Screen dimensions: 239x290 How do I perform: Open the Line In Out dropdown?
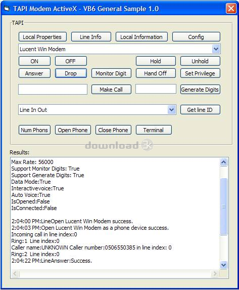click(x=171, y=110)
